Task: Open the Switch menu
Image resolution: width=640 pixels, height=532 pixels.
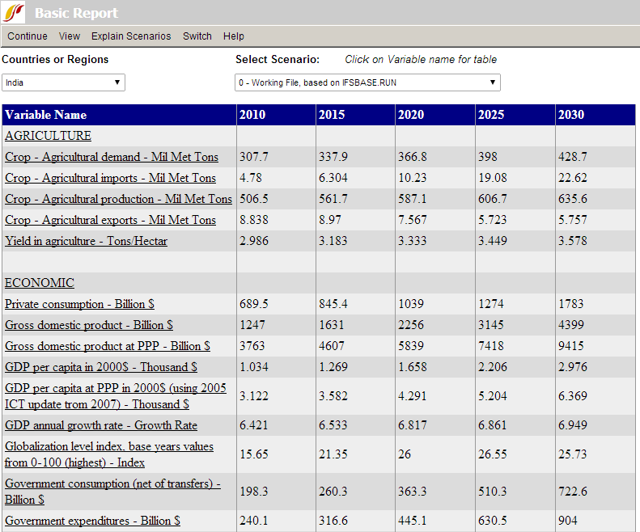Action: pyautogui.click(x=197, y=36)
